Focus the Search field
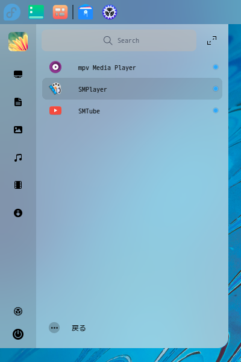 [119, 40]
